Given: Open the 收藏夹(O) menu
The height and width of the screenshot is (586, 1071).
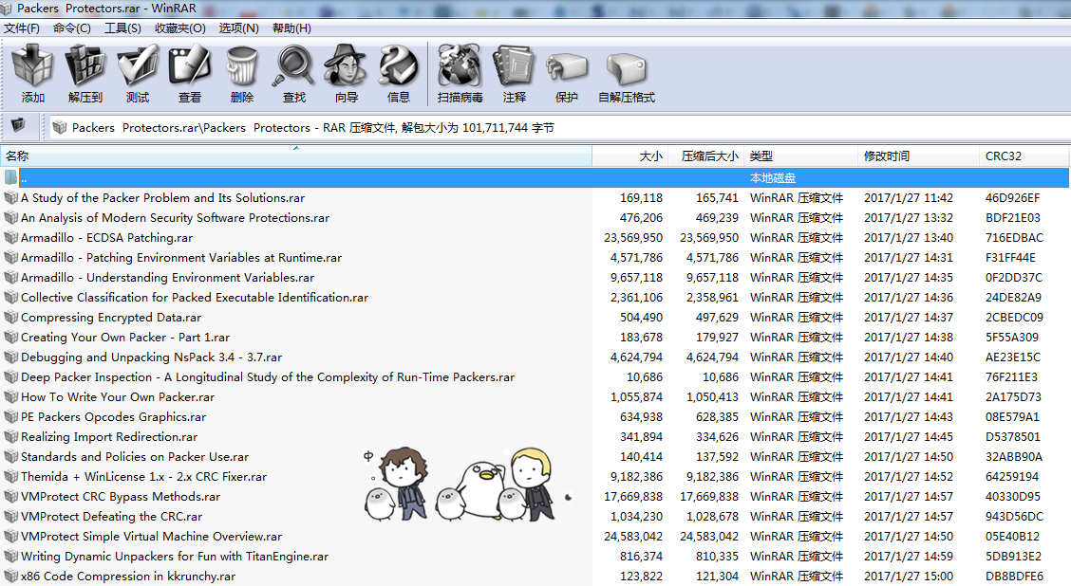Looking at the screenshot, I should tap(180, 27).
